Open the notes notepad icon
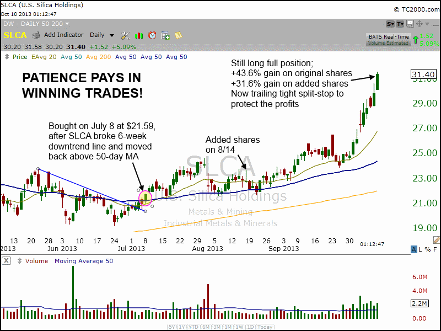441x331 pixels. coord(179,34)
